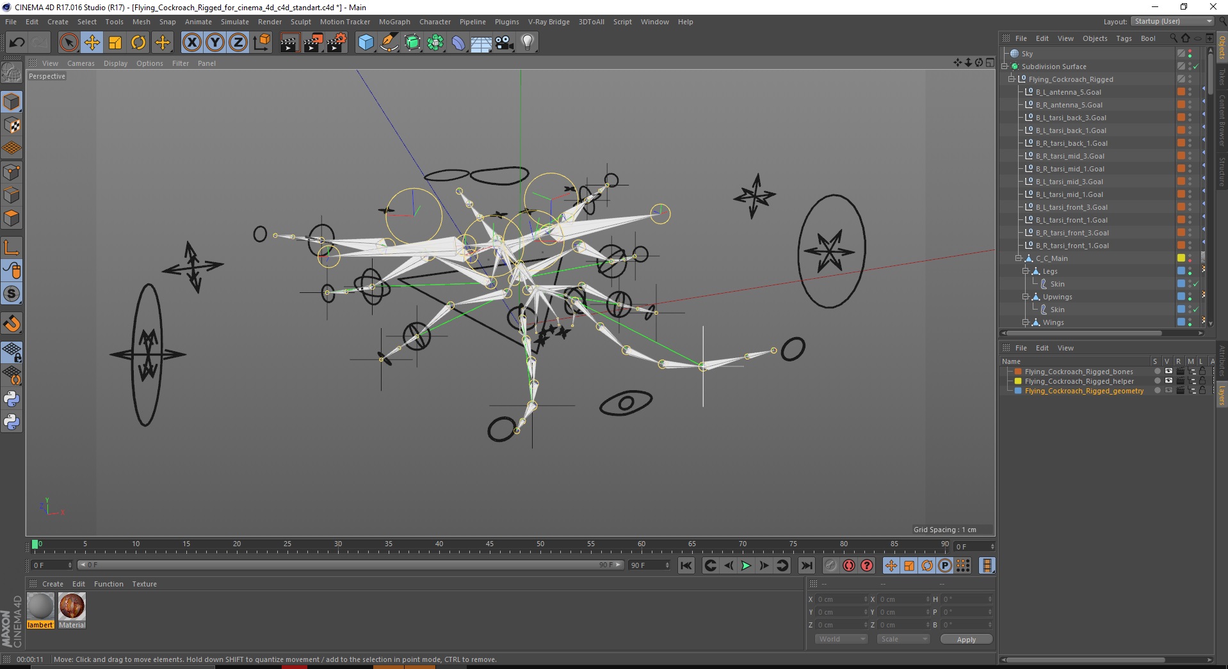Click the Enable Axis L-shaped icon
Screen dimensions: 1228x669
[12, 248]
